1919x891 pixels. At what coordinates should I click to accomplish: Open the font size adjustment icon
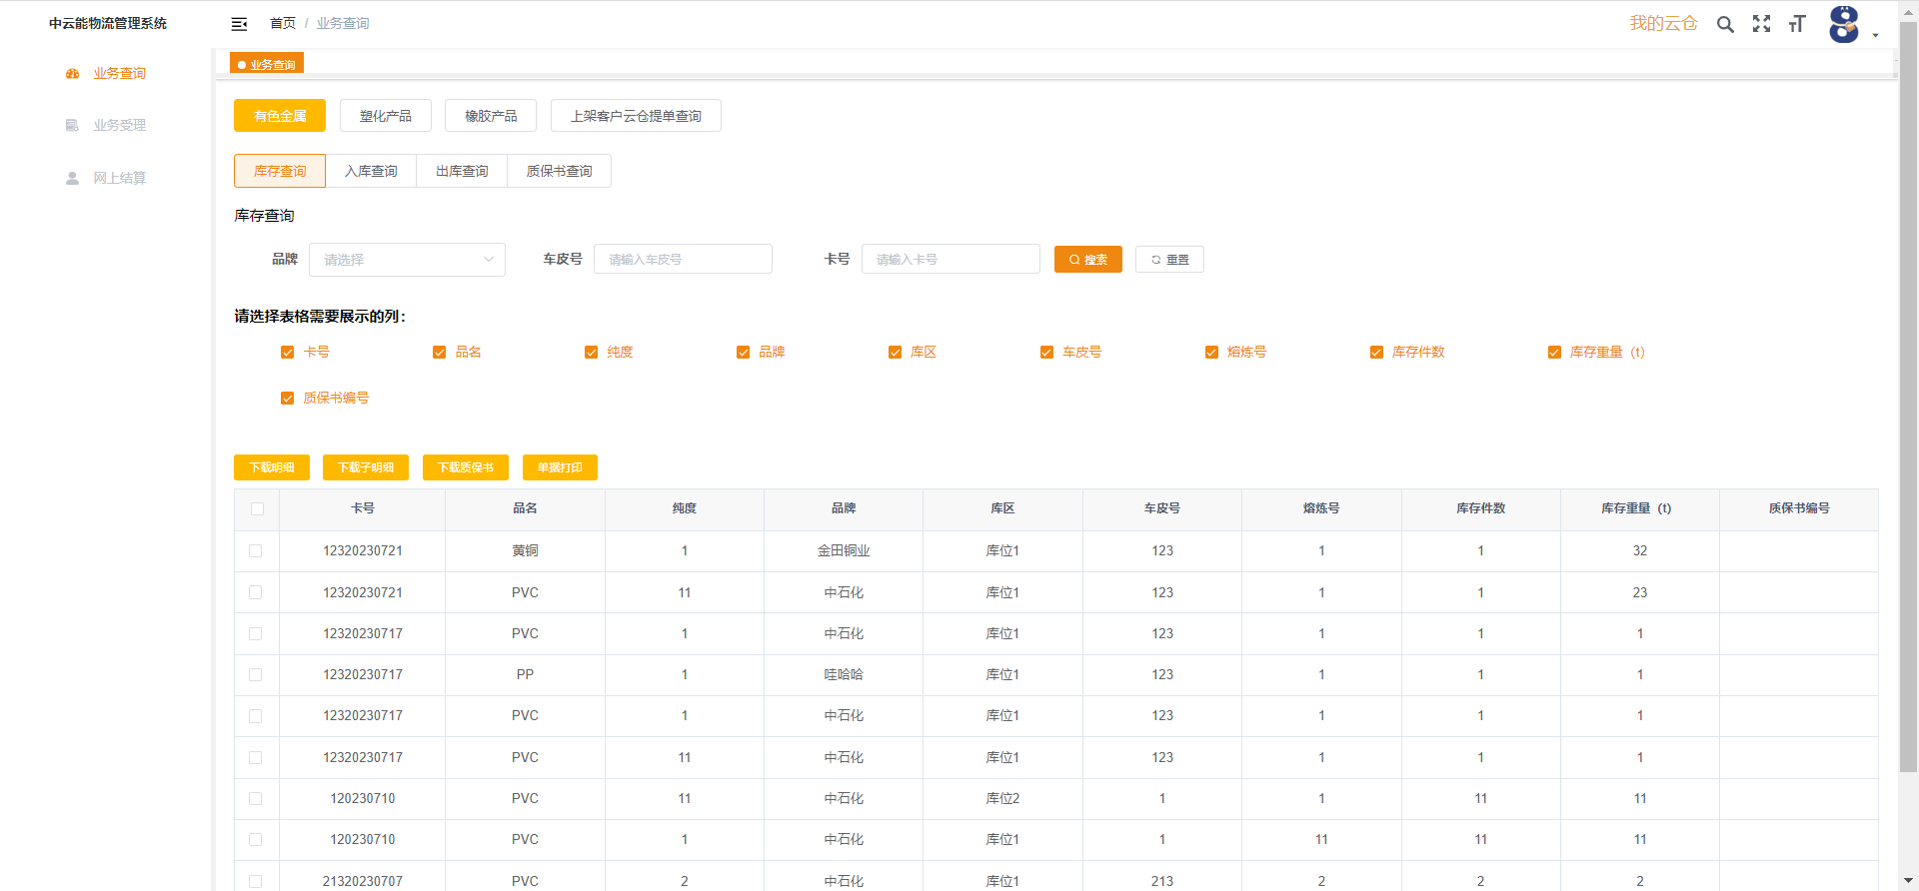pyautogui.click(x=1797, y=24)
